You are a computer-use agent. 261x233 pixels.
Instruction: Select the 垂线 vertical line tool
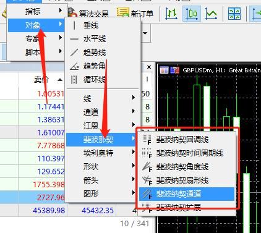tap(103, 25)
